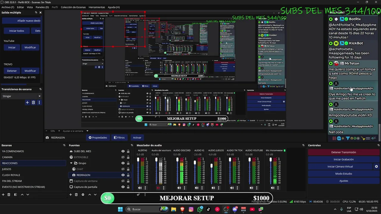Add a new source with the plus icon
The height and width of the screenshot is (214, 381).
71,195
